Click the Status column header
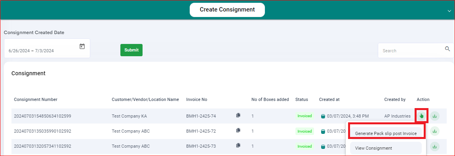Viewport: 455px width, 156px height. click(x=302, y=99)
